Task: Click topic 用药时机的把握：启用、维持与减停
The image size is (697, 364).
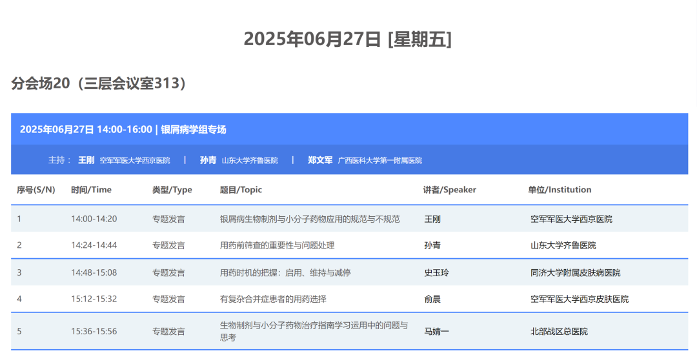Action: [285, 272]
